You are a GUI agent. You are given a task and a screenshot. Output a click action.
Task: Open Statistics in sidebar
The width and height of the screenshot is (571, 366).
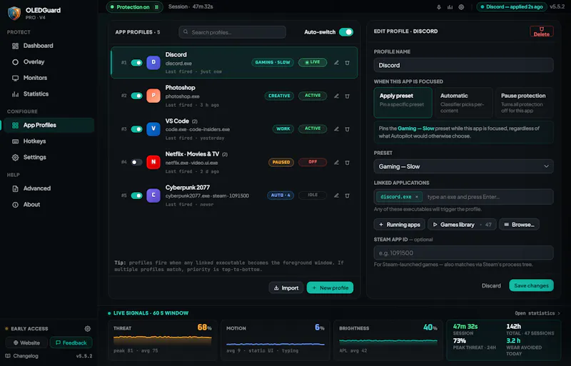tap(49, 94)
